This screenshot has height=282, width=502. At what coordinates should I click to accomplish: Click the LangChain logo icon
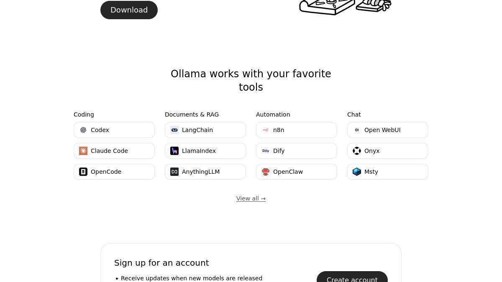click(x=174, y=130)
